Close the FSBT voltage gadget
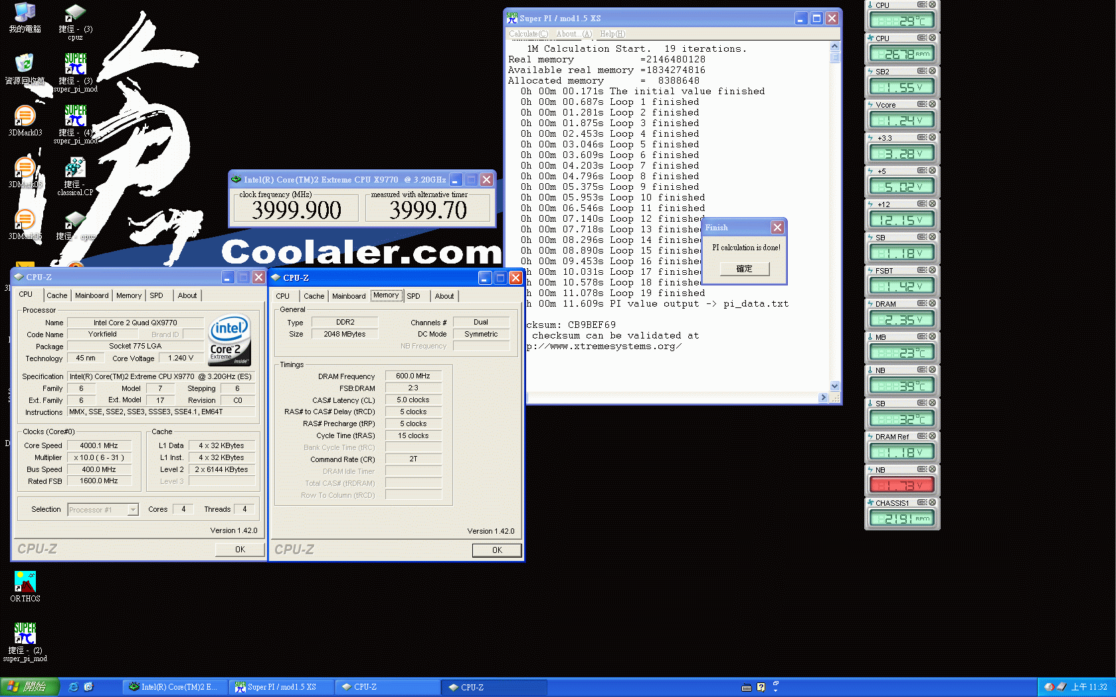 (x=932, y=270)
